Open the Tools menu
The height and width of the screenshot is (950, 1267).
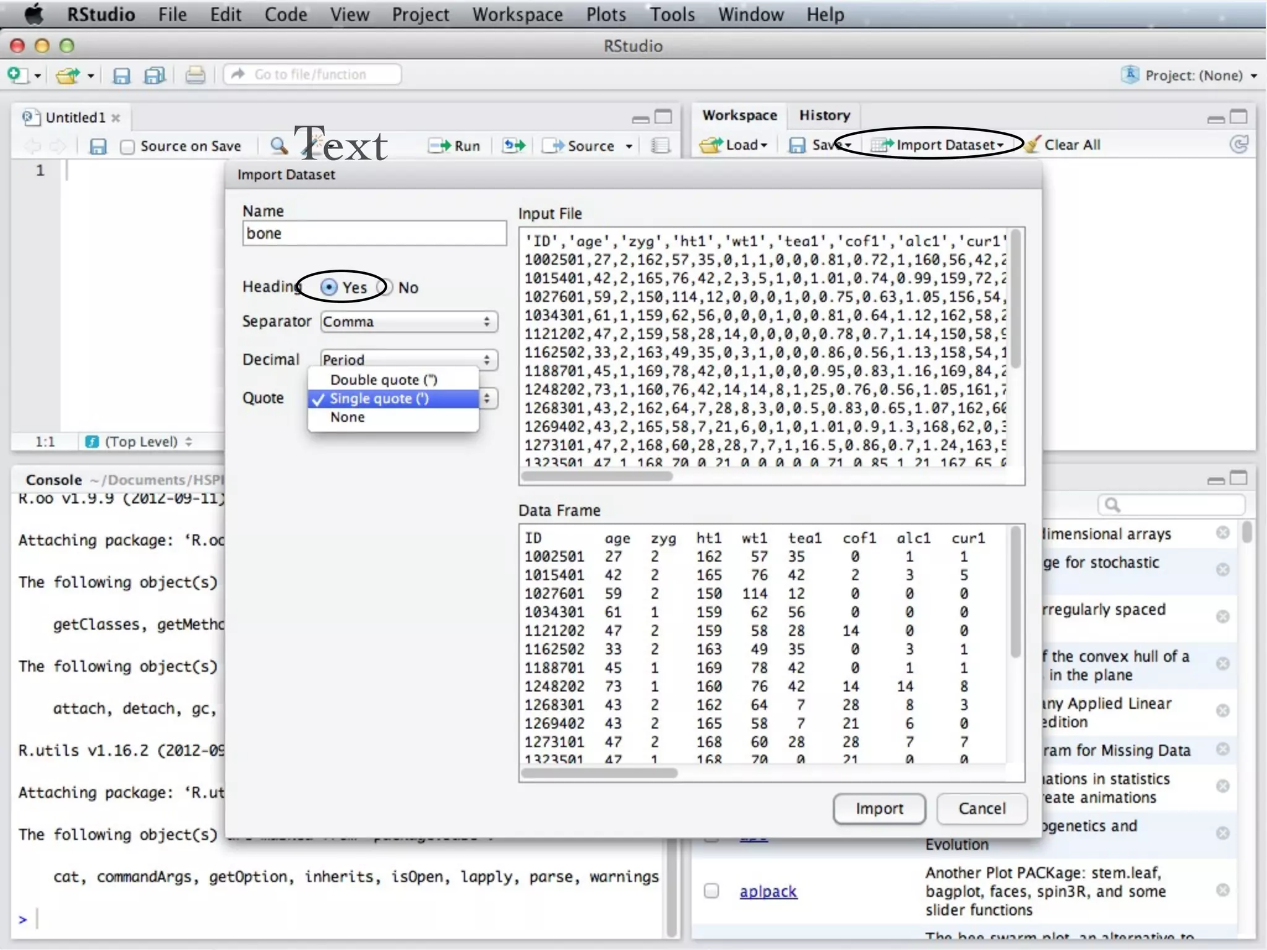[672, 14]
